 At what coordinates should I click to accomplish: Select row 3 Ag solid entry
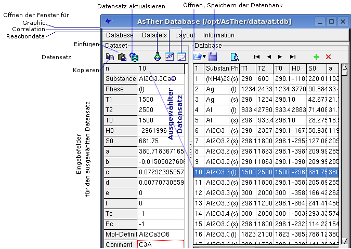click(266, 100)
